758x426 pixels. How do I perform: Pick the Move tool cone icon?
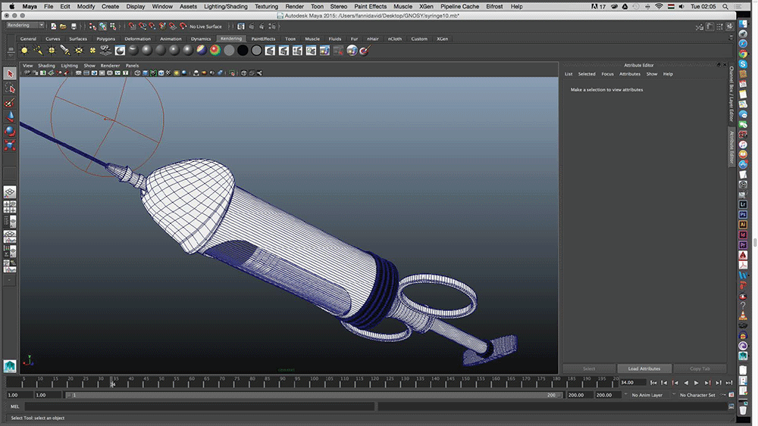(10, 117)
